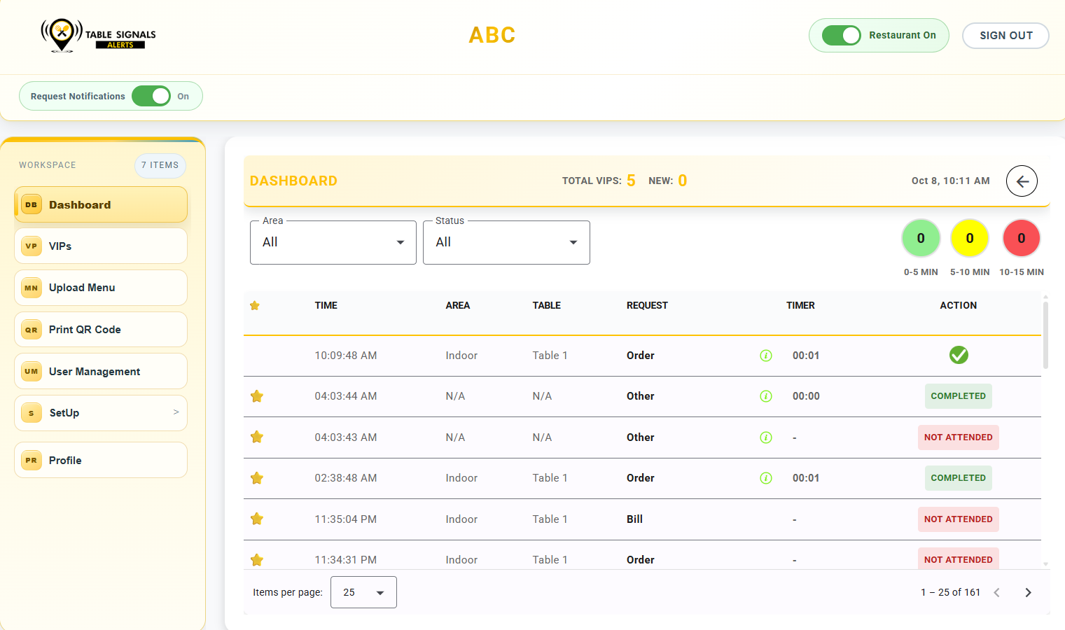Open the Area filter dropdown
Viewport: 1065px width, 630px height.
click(333, 242)
